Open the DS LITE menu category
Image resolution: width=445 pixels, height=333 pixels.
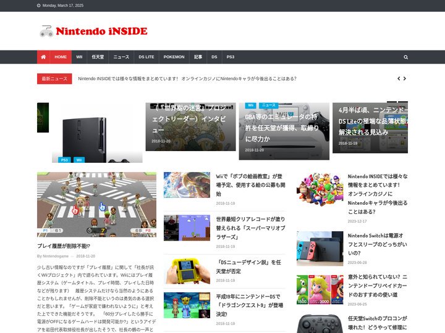click(146, 57)
